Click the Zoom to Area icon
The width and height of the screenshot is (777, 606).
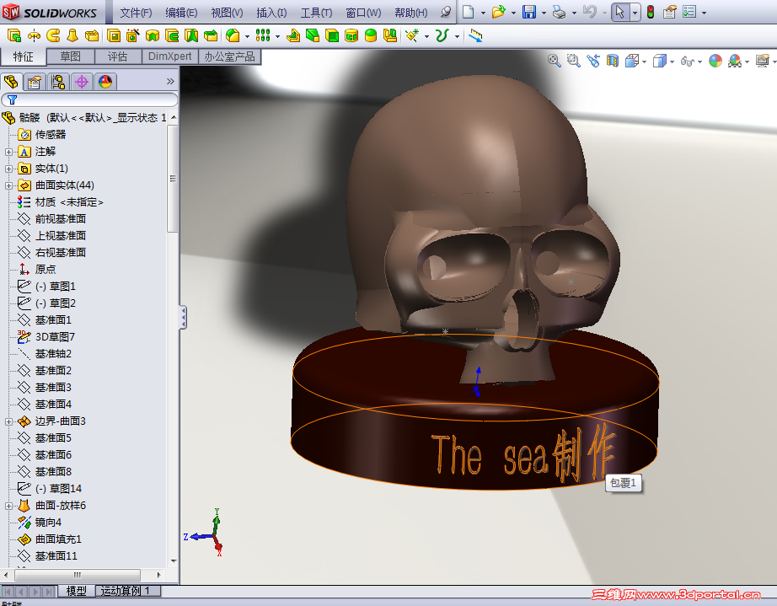(573, 61)
